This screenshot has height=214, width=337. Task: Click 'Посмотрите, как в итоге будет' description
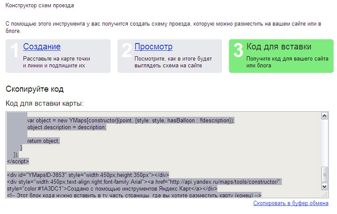[x=173, y=58]
